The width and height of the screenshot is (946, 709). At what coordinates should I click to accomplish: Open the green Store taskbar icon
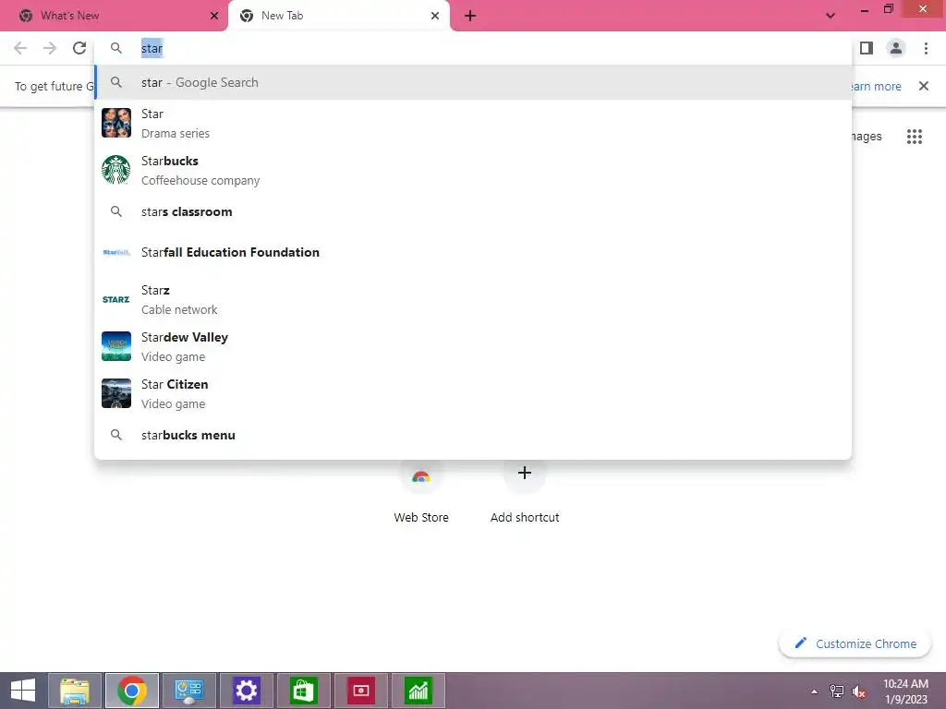tap(303, 691)
